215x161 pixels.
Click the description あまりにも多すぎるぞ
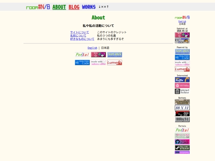110,39
